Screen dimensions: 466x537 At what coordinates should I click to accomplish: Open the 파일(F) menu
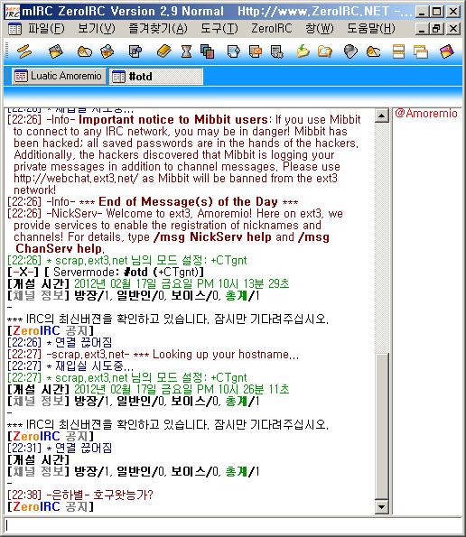click(x=46, y=28)
